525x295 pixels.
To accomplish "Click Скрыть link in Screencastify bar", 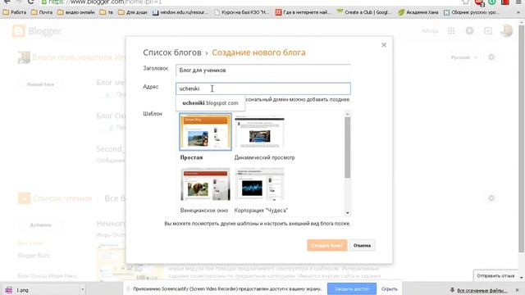I will tap(390, 288).
